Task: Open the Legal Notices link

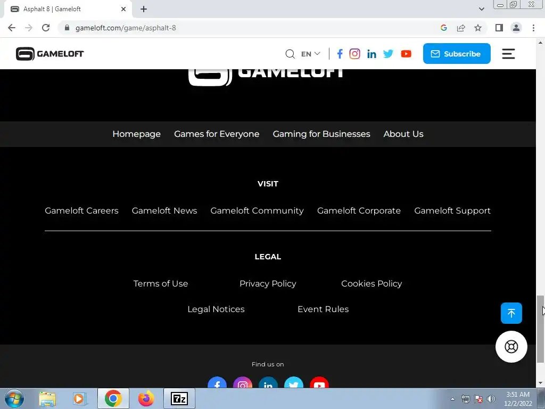Action: coord(216,309)
